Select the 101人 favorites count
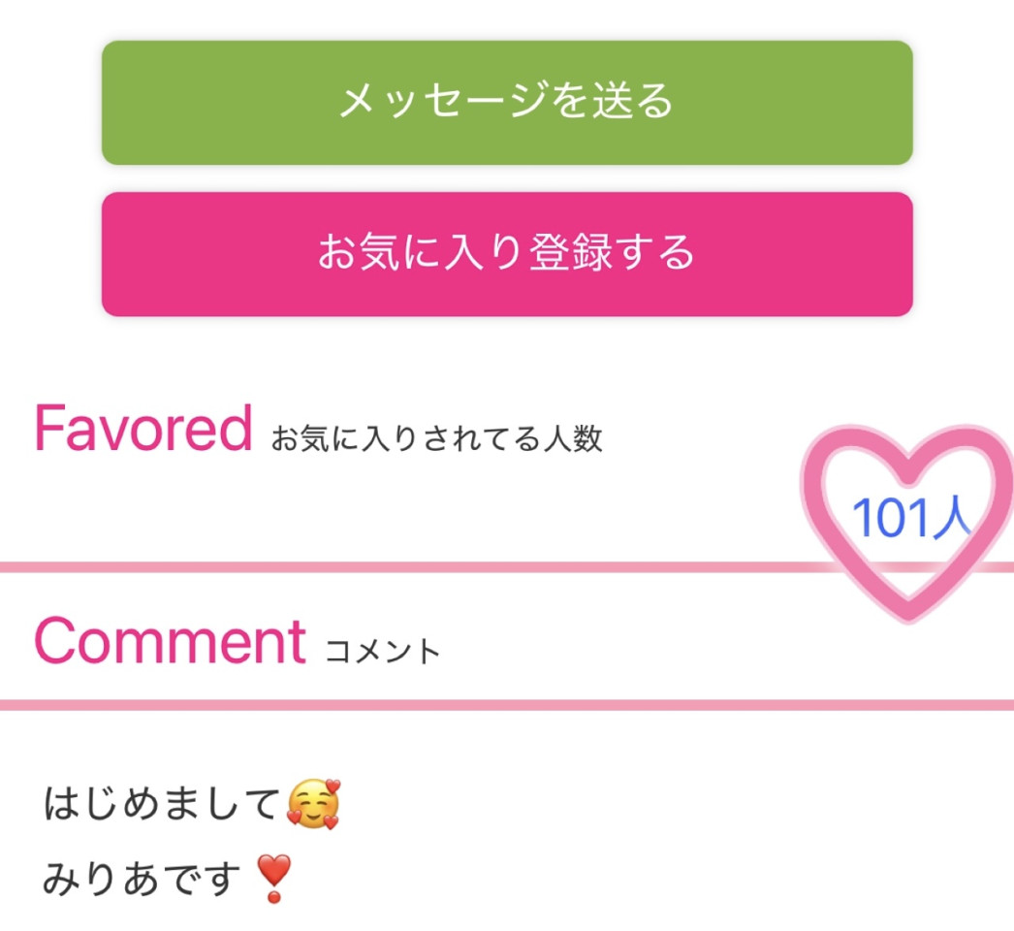 910,518
